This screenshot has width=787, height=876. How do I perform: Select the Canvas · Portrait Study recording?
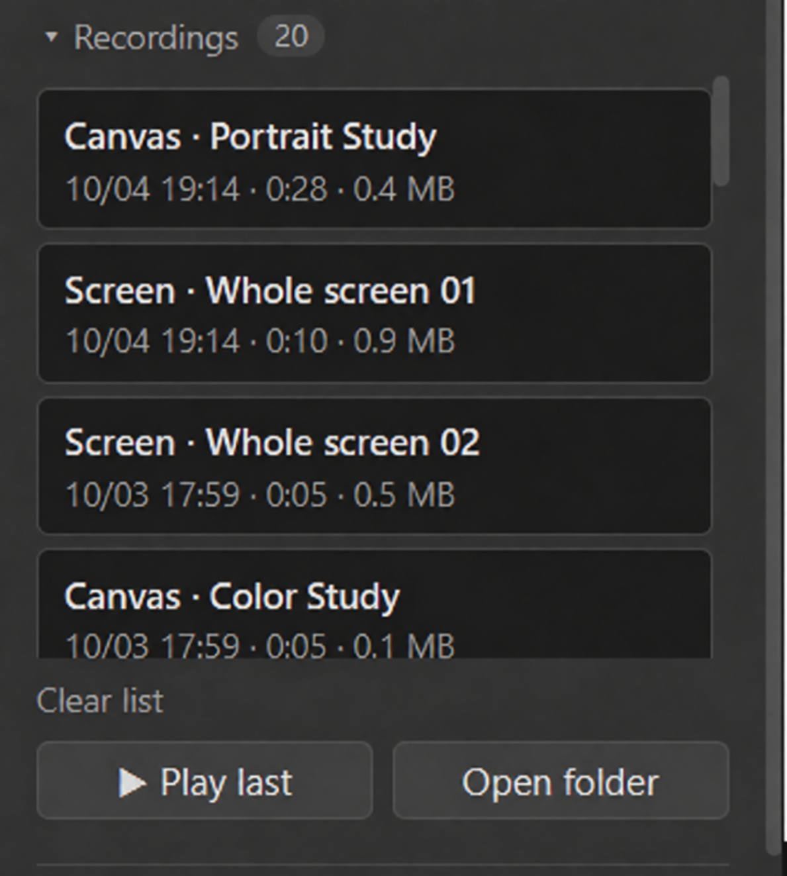tap(375, 159)
